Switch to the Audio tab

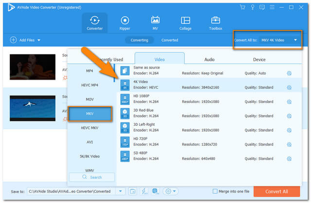pyautogui.click(x=209, y=59)
